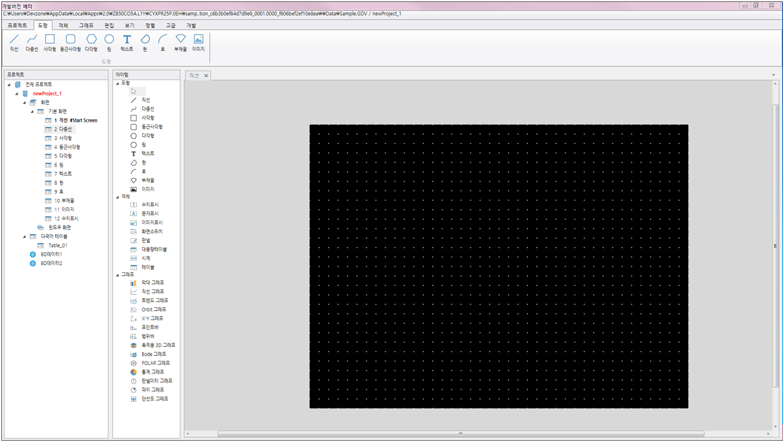Viewport: 783px width, 442px height.
Task: Collapse the 다국어 테이블 node arrow
Action: tap(25, 237)
